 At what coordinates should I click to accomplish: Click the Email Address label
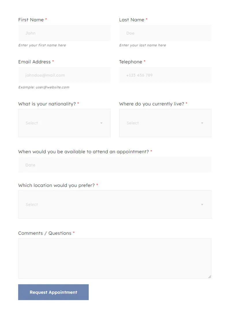pos(34,62)
